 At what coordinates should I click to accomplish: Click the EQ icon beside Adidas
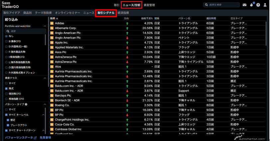[x=52, y=23]
